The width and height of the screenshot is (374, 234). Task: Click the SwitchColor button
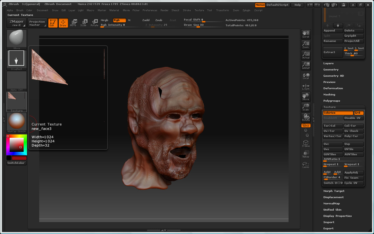[x=17, y=163]
